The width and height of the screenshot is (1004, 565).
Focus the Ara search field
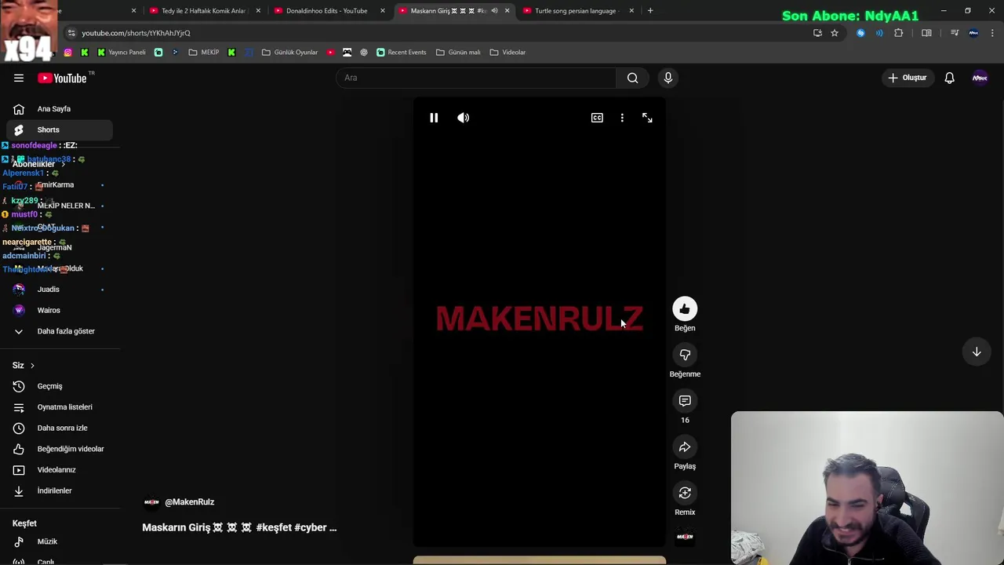[476, 78]
